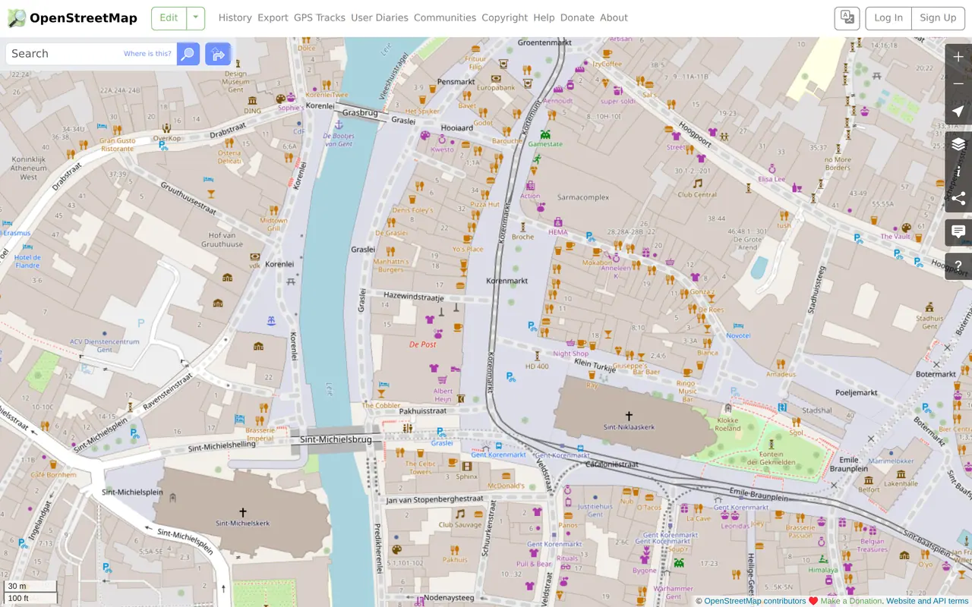Show my location with arrow icon
The width and height of the screenshot is (972, 607).
pyautogui.click(x=958, y=112)
